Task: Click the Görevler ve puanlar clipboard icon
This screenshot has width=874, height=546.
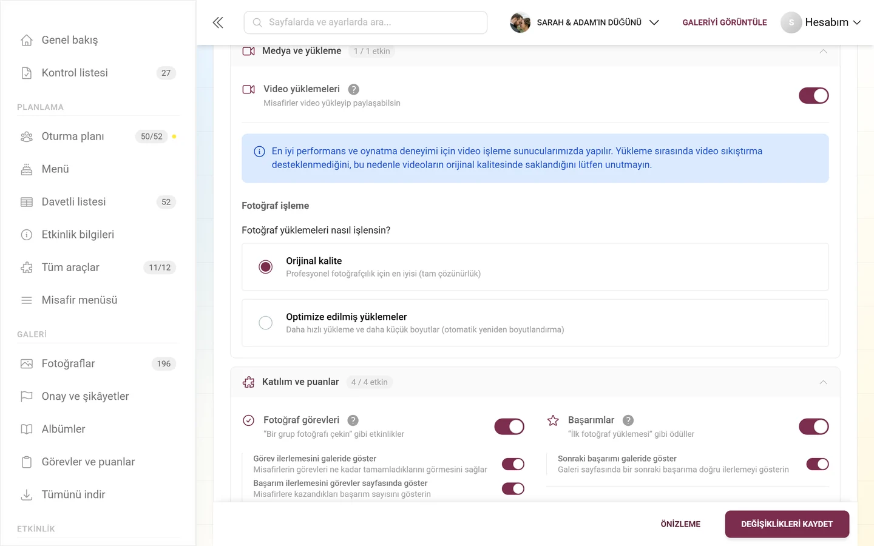Action: tap(27, 462)
